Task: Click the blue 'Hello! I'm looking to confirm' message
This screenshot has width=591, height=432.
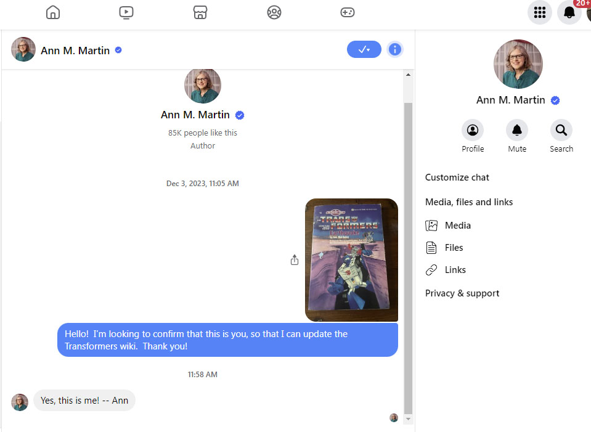Action: (x=227, y=340)
